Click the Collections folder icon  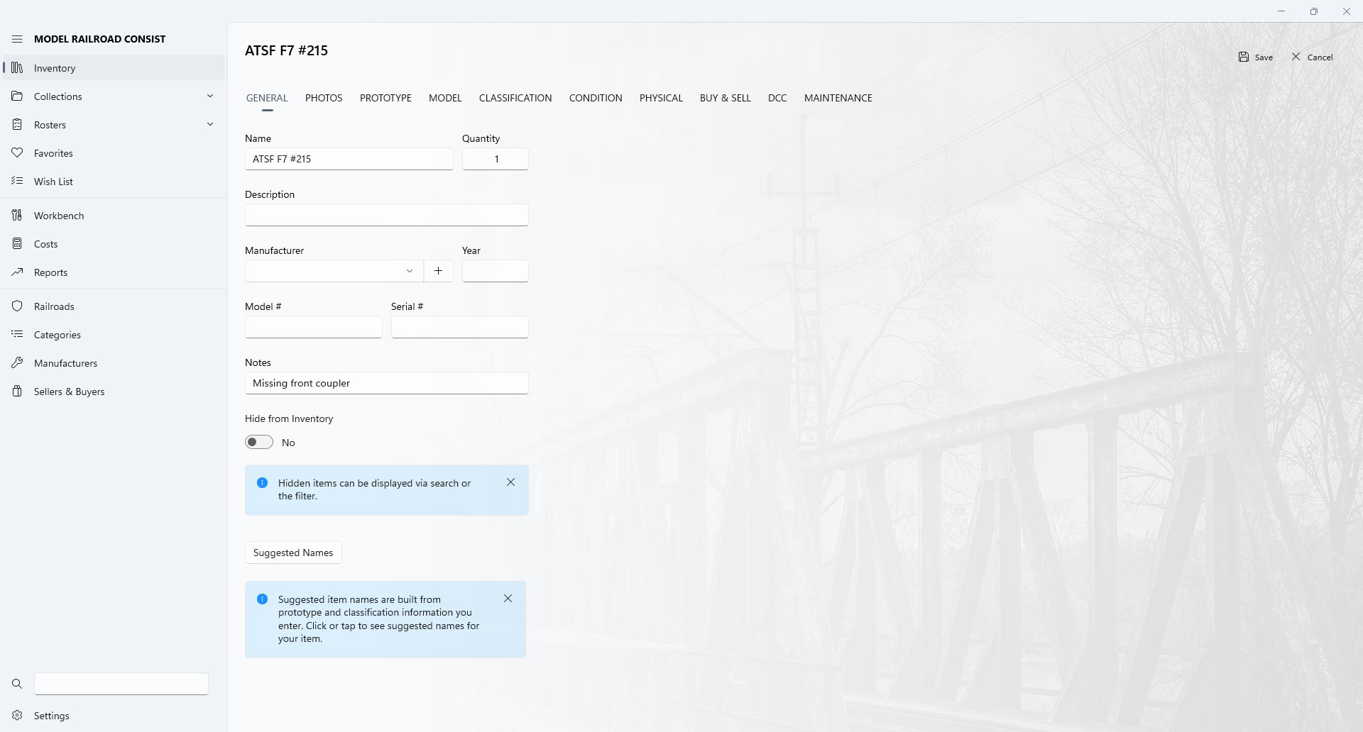[17, 96]
